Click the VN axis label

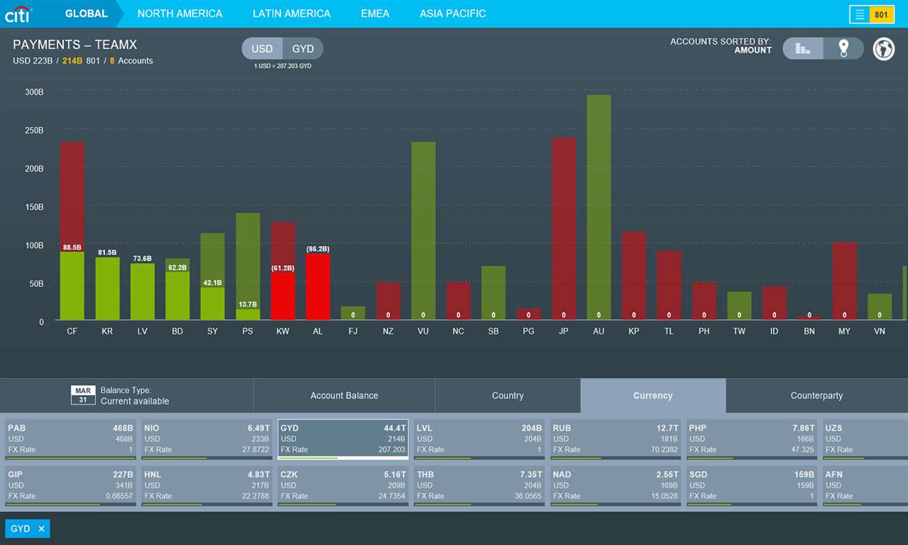[x=880, y=331]
